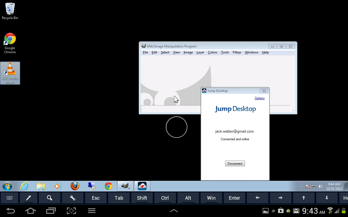This screenshot has height=217, width=348.
Task: Open the on-screen keyboard in Jump Desktop
Action: 9,198
